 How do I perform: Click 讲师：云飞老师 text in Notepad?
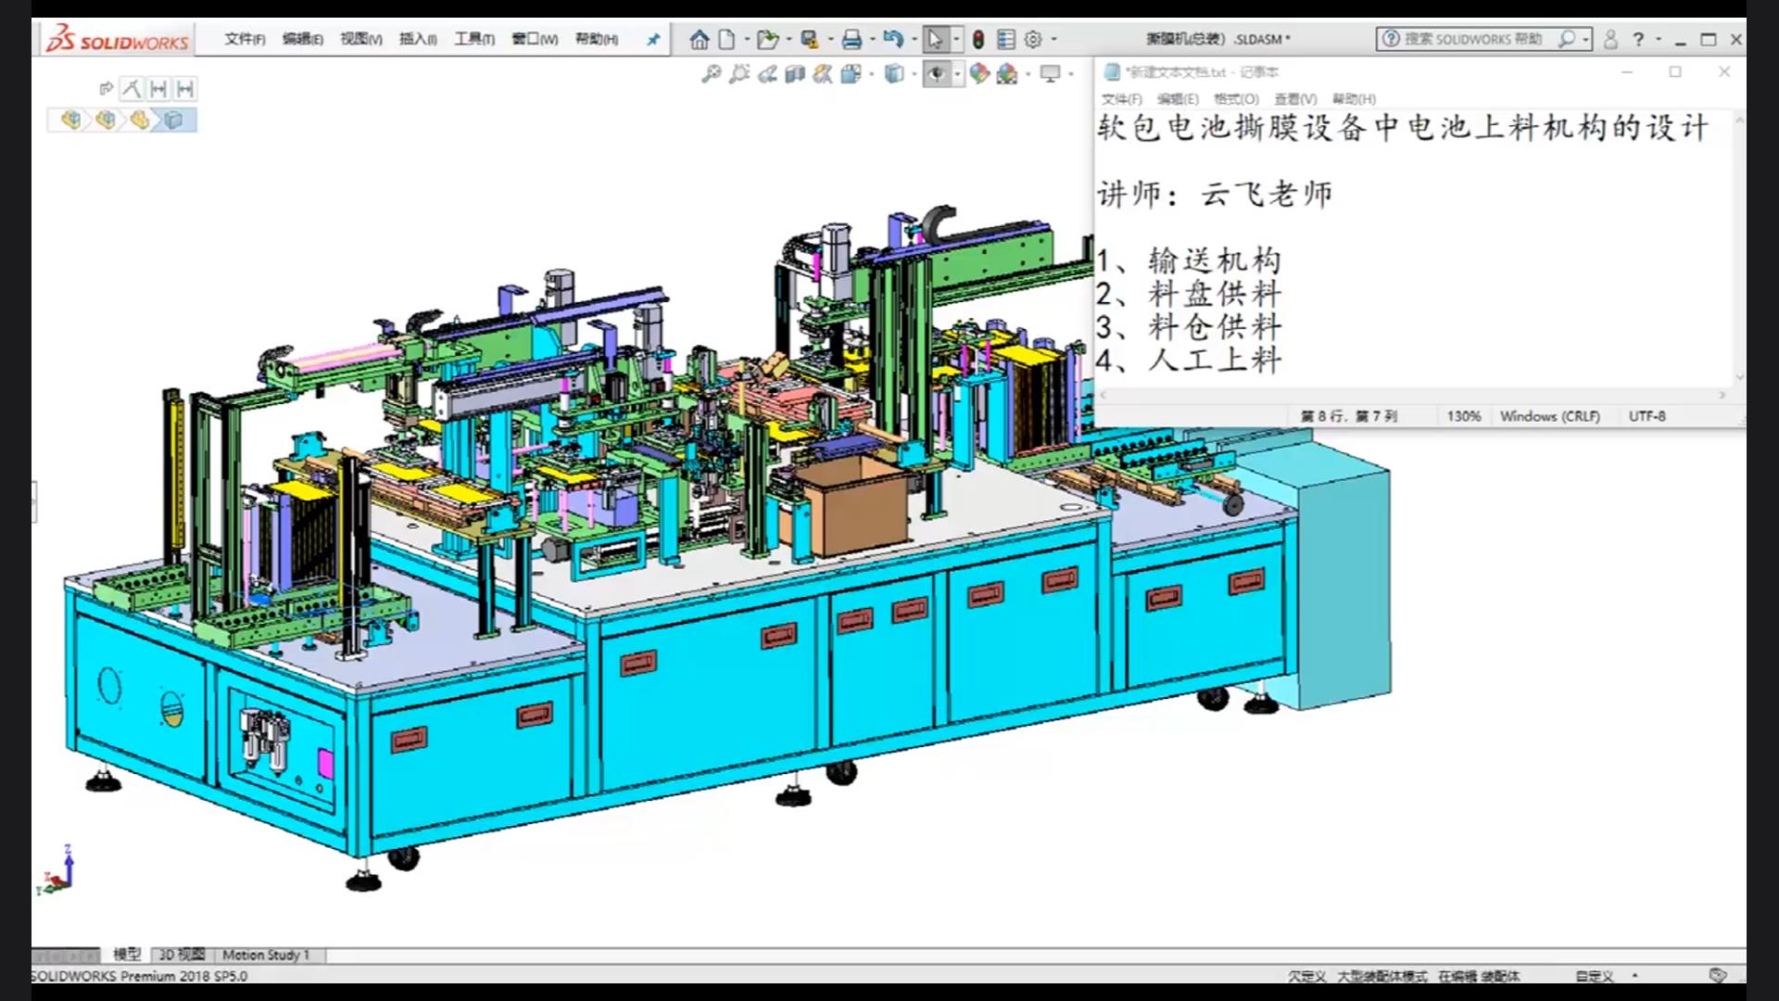pos(1215,194)
